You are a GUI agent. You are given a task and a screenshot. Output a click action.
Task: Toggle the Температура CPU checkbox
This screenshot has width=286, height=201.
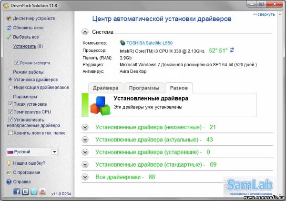10,111
